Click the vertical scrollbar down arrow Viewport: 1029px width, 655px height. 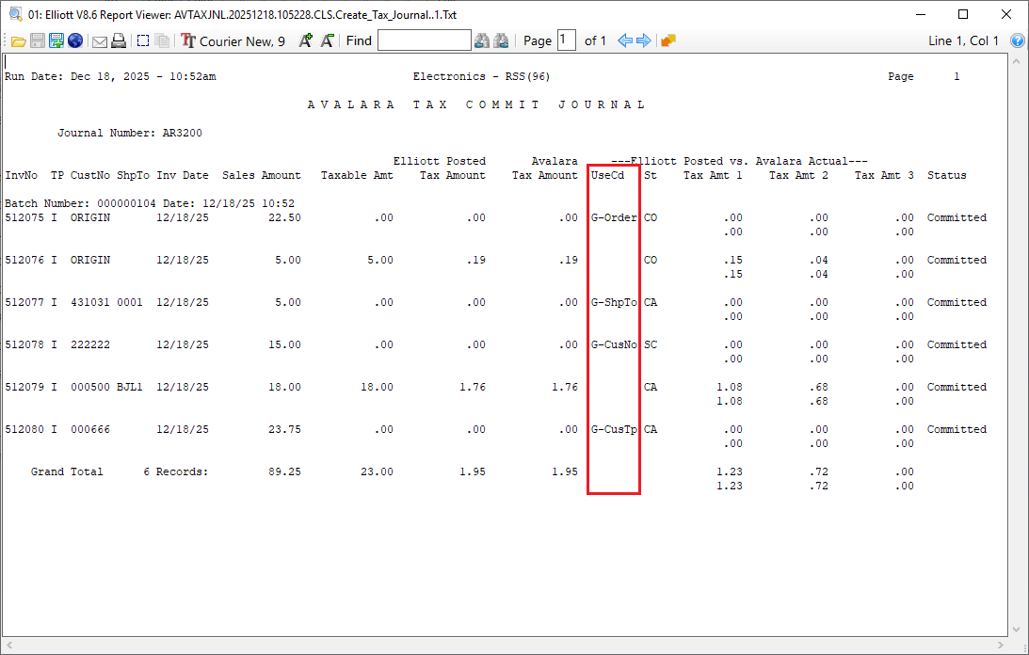point(1017,628)
